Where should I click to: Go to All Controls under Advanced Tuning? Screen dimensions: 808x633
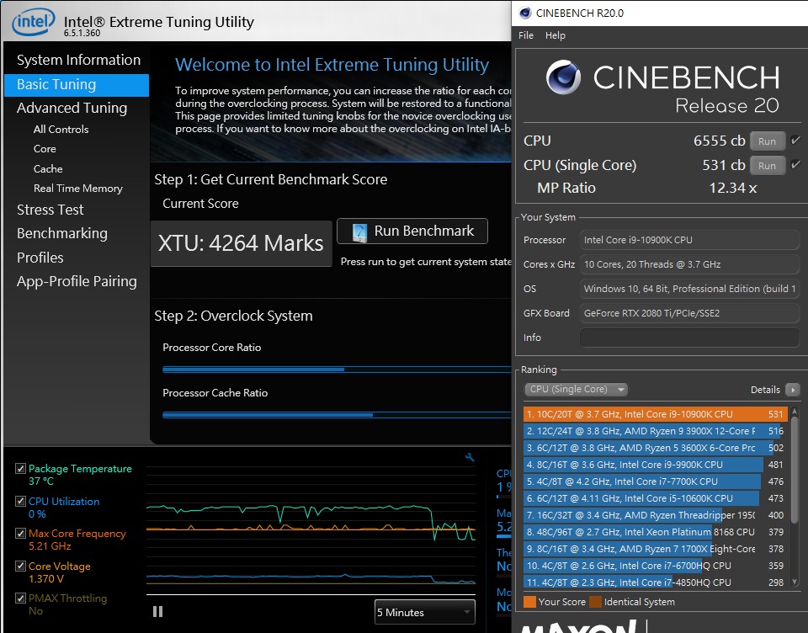coord(61,130)
